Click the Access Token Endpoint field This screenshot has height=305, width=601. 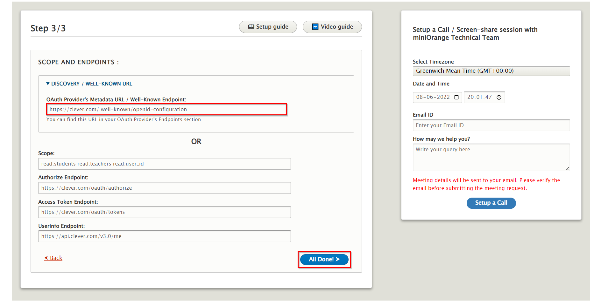pyautogui.click(x=164, y=212)
